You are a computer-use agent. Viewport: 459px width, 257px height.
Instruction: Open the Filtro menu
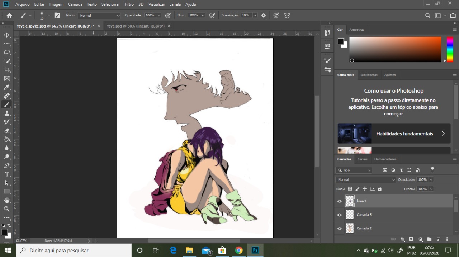click(x=129, y=4)
